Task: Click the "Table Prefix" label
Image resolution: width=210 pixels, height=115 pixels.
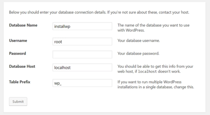Action: pos(20,82)
